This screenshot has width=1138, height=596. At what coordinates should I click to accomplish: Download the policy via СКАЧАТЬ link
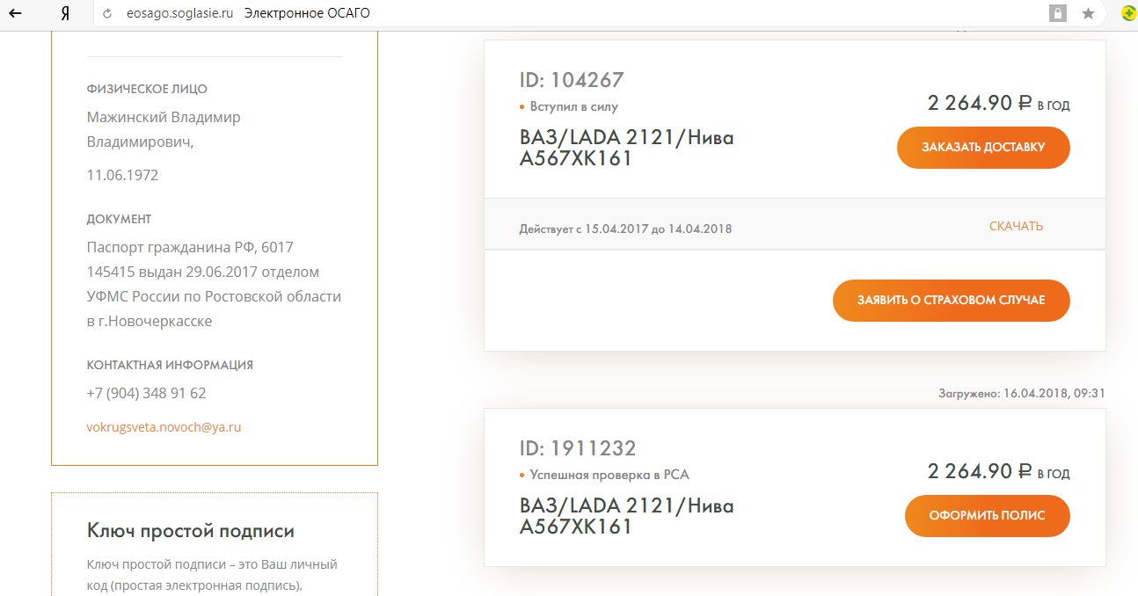click(x=1016, y=226)
